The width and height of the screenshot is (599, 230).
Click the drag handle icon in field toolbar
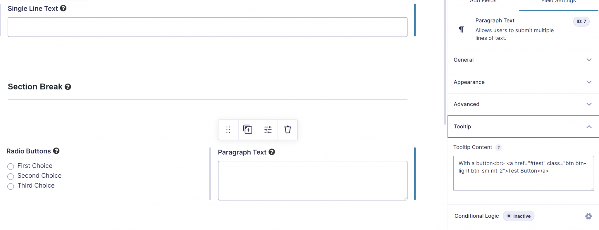[x=228, y=129]
